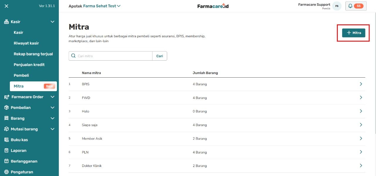Open the Dokter Klinik row arrow
This screenshot has width=376, height=176.
(361, 166)
